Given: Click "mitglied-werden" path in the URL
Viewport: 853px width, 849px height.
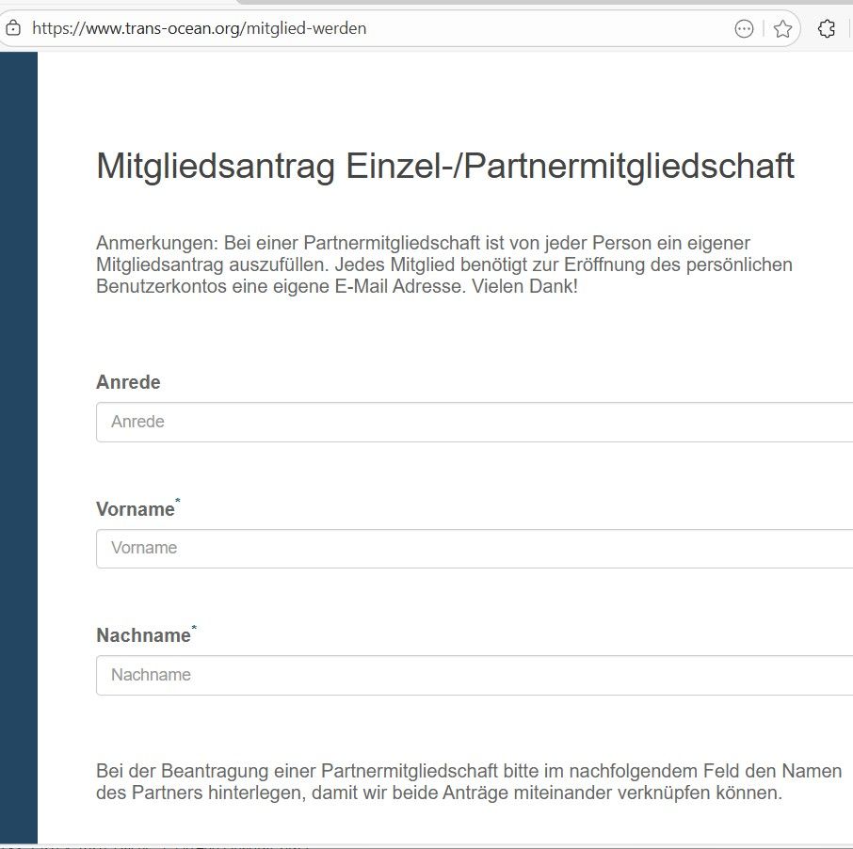Looking at the screenshot, I should (307, 28).
